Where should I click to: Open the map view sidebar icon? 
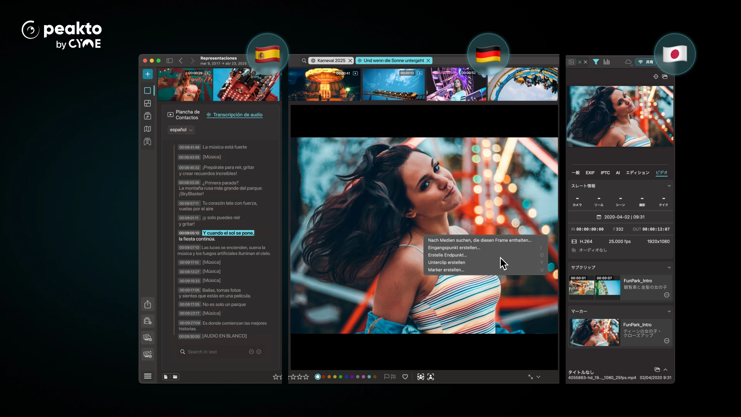[x=147, y=129]
